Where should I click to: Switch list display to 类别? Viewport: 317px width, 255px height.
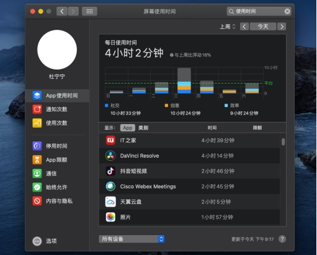point(143,128)
